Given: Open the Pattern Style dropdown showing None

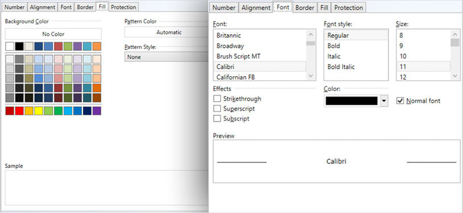Looking at the screenshot, I should click(x=166, y=57).
